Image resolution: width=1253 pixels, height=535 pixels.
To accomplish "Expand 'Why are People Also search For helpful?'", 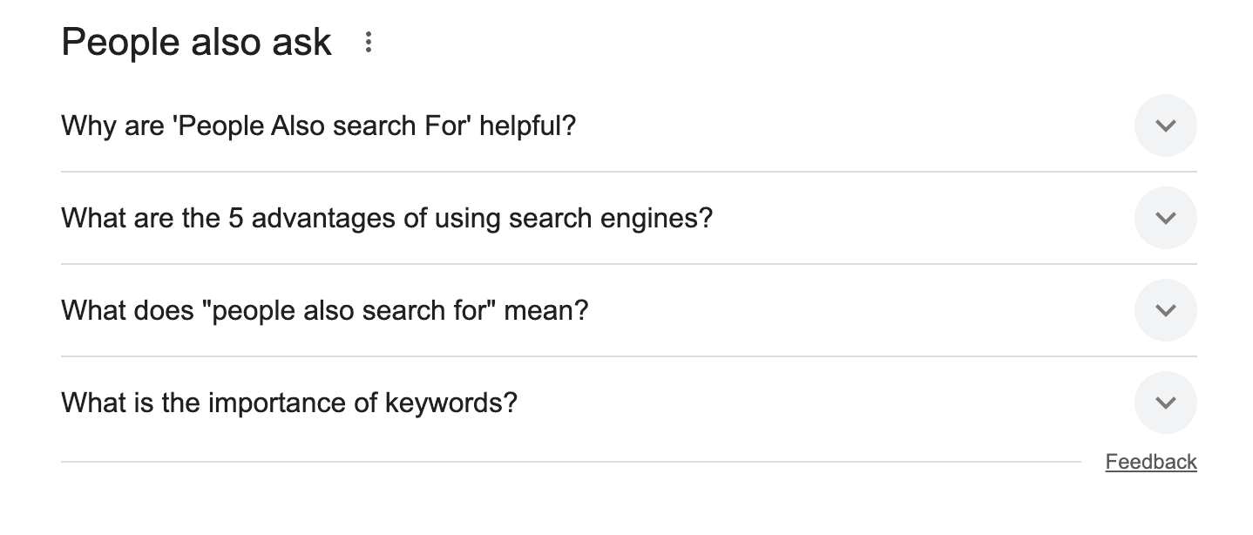I will point(1165,125).
